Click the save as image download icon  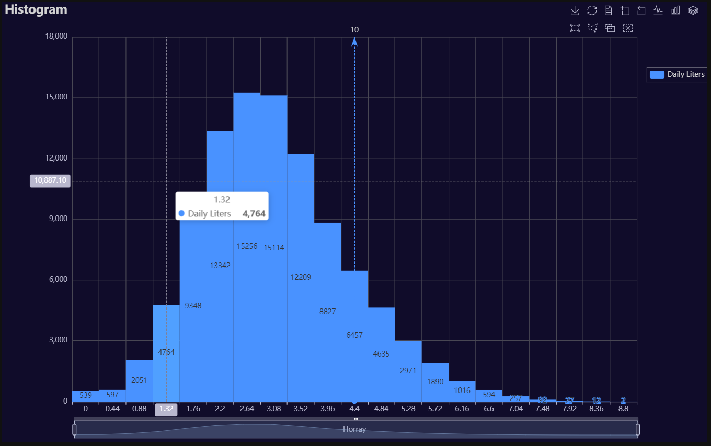(x=575, y=10)
